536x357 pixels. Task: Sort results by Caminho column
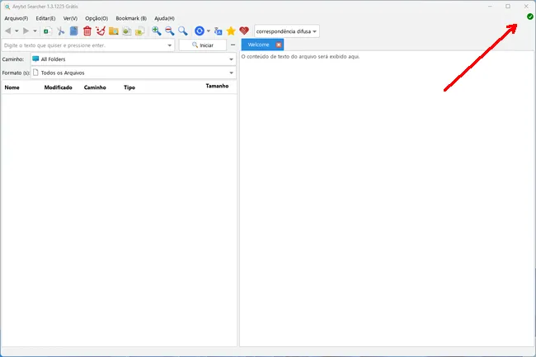click(95, 87)
